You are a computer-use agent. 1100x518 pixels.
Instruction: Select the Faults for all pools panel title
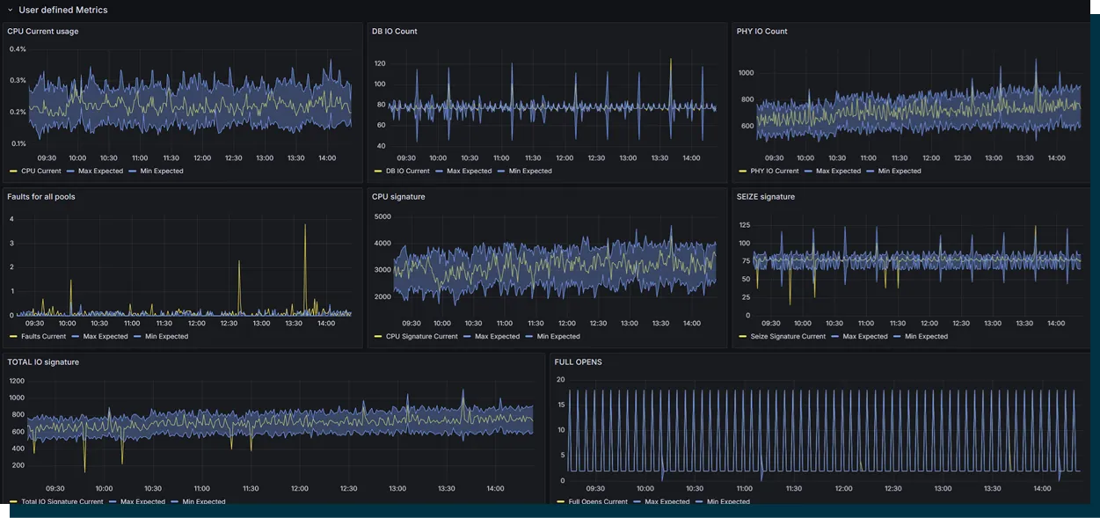coord(41,197)
